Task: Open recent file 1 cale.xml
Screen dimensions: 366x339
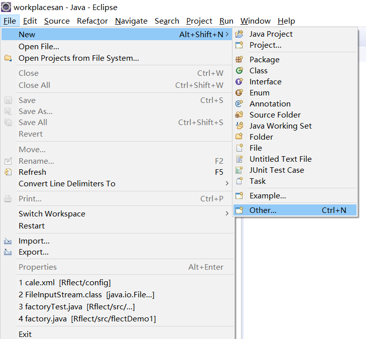Action: (116, 282)
